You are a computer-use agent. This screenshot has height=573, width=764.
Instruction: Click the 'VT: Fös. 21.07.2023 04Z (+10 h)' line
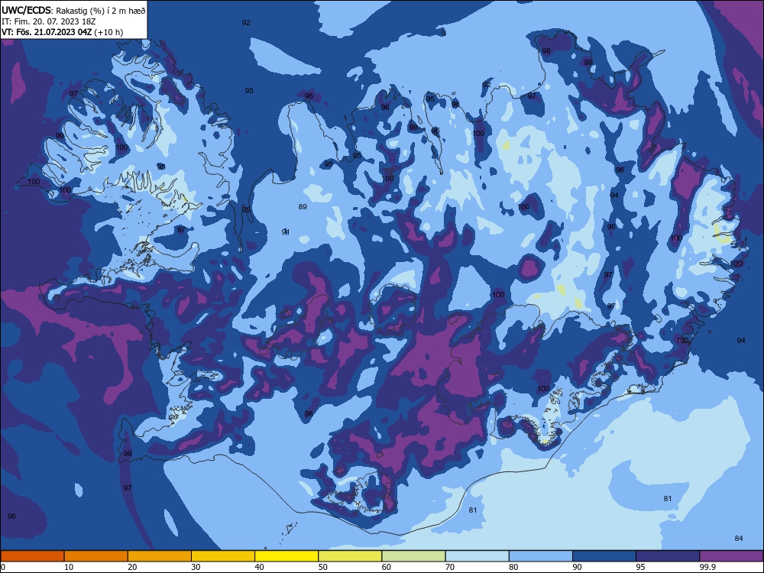pyautogui.click(x=63, y=32)
